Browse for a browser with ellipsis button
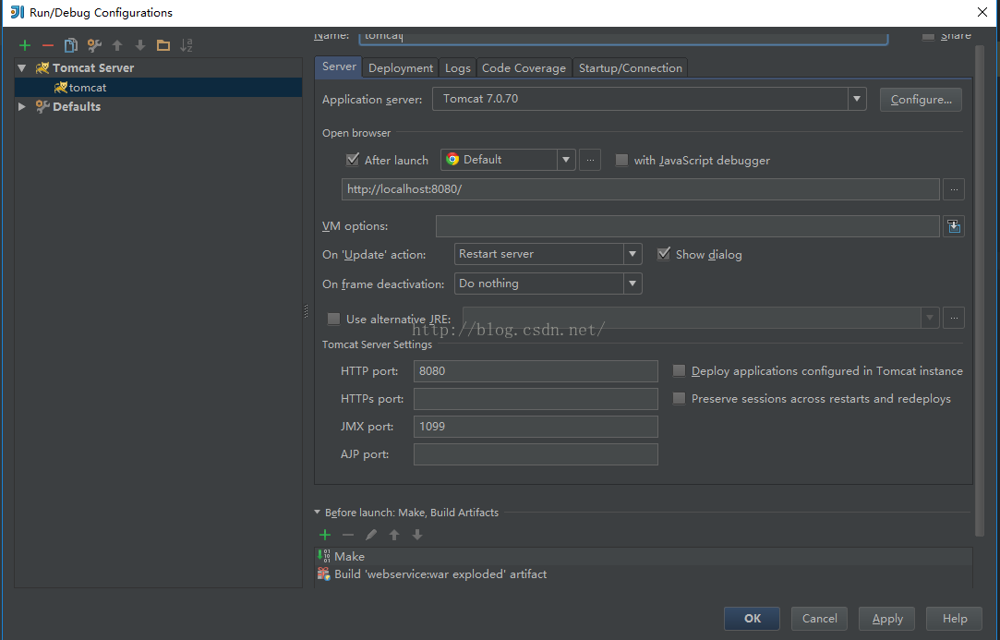Screen dimensions: 1000x640 tap(591, 160)
